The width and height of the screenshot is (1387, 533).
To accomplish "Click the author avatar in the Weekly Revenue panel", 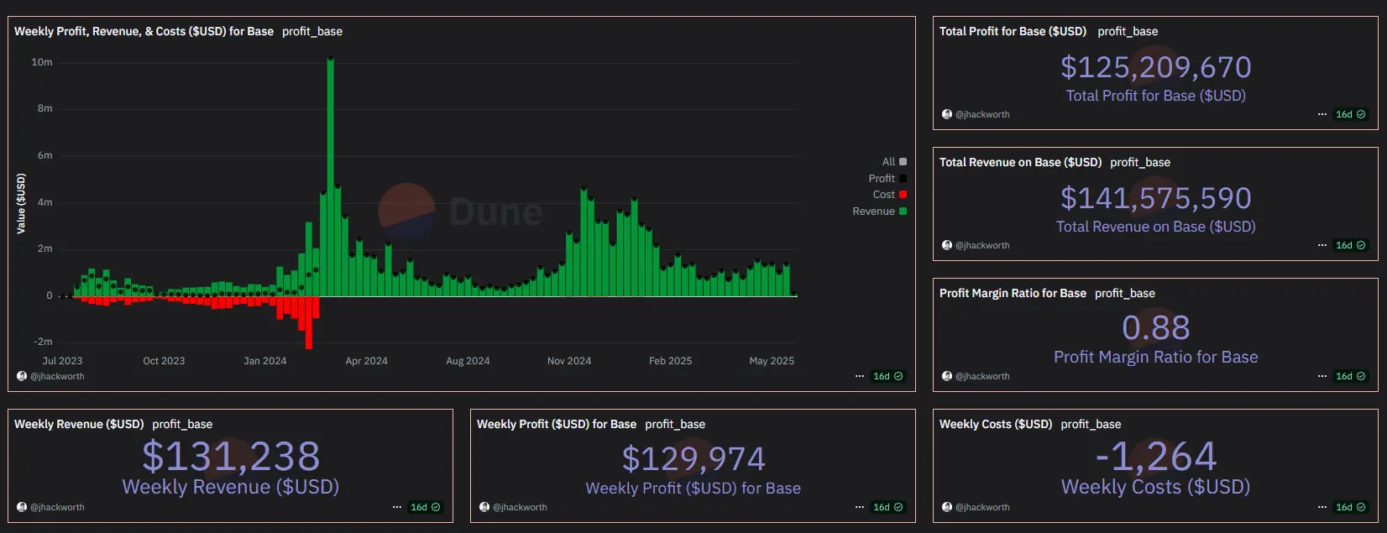I will [22, 507].
